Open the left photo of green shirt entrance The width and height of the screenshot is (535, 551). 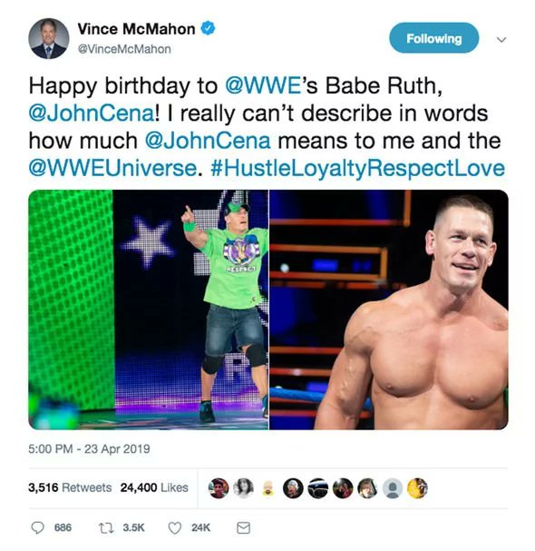tap(148, 310)
